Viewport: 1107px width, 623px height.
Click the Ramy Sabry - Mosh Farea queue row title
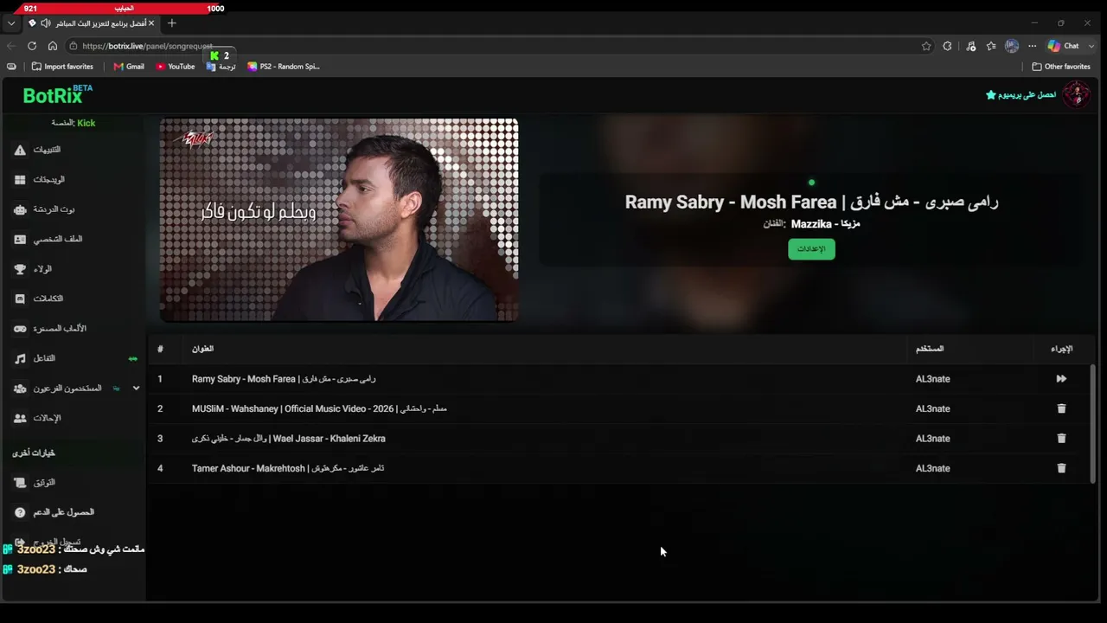pyautogui.click(x=284, y=379)
